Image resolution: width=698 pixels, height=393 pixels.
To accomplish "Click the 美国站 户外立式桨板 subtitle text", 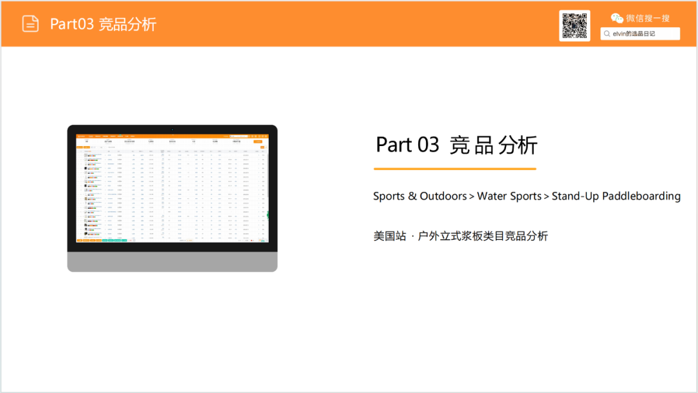I will [x=460, y=236].
